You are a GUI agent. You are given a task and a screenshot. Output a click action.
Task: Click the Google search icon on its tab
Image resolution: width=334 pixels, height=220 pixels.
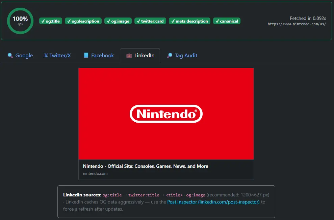point(10,56)
